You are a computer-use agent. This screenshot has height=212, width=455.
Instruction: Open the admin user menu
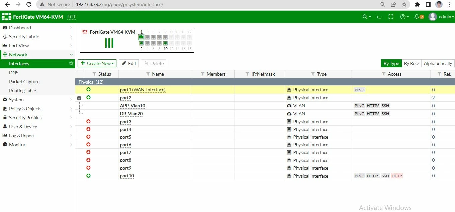pyautogui.click(x=441, y=17)
